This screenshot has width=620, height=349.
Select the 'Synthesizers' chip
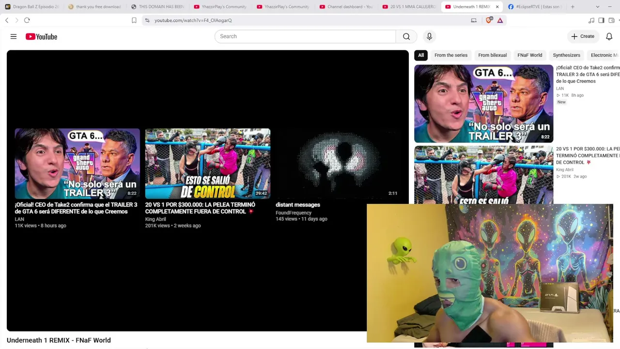pyautogui.click(x=566, y=55)
